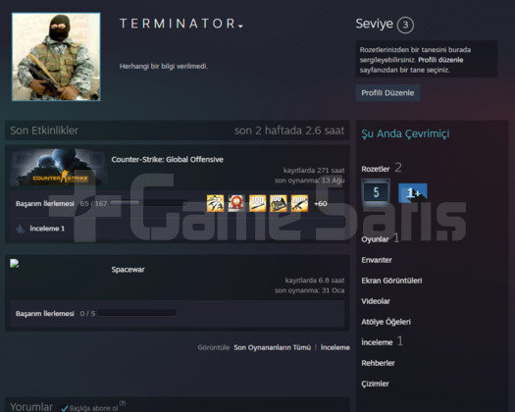Open Atölye Öğeleri workshop items link
The width and height of the screenshot is (515, 412).
click(x=386, y=322)
